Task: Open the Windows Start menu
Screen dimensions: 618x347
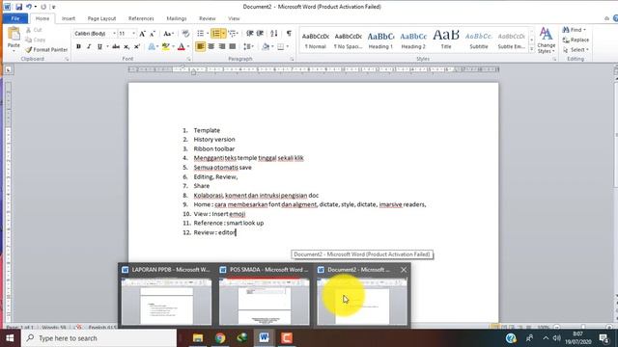Action: 10,338
